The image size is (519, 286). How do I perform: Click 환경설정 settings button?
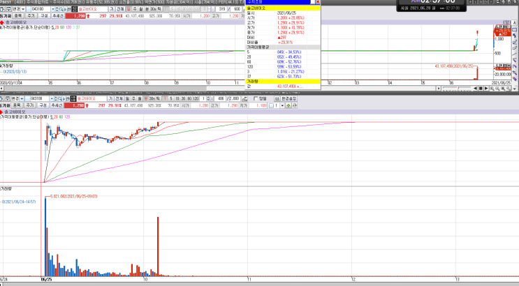[289, 98]
